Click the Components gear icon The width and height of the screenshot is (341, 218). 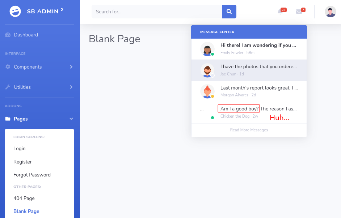coord(8,67)
